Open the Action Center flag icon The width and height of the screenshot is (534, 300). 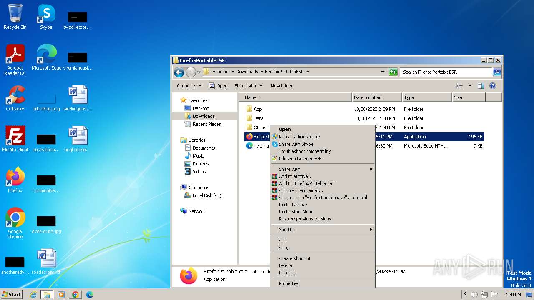(494, 295)
